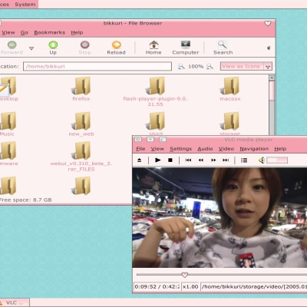The height and width of the screenshot is (307, 307).
Task: Select the vmware folder
Action: (8, 153)
